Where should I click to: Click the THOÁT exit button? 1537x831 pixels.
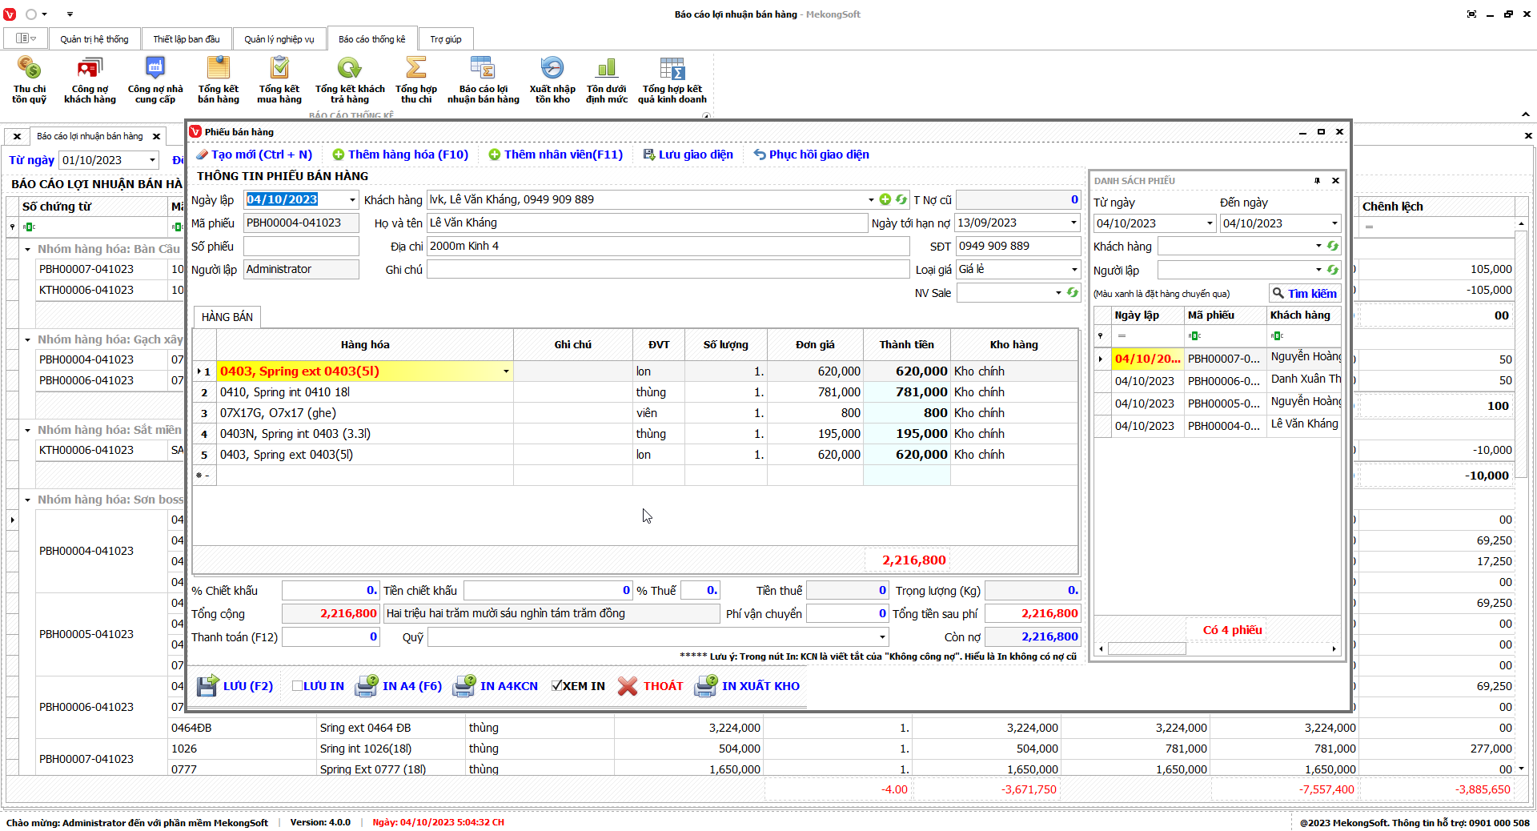coord(651,686)
